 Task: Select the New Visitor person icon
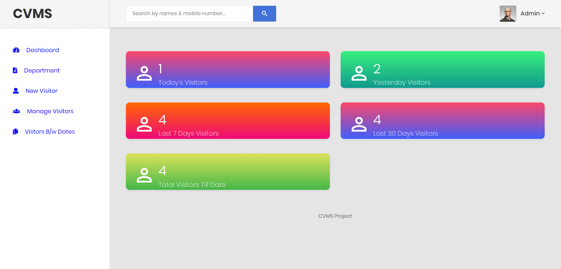point(15,91)
